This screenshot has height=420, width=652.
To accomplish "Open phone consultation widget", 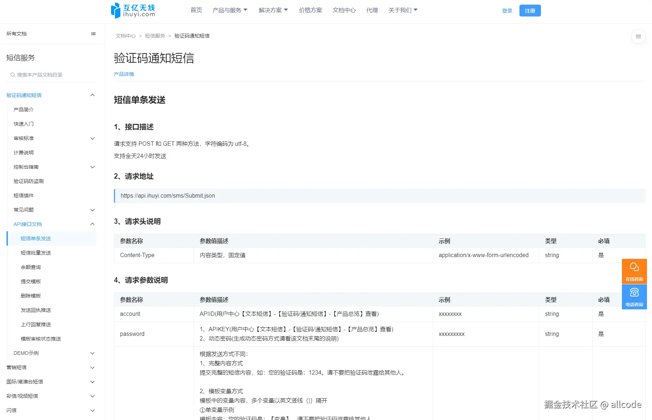I will [x=634, y=296].
